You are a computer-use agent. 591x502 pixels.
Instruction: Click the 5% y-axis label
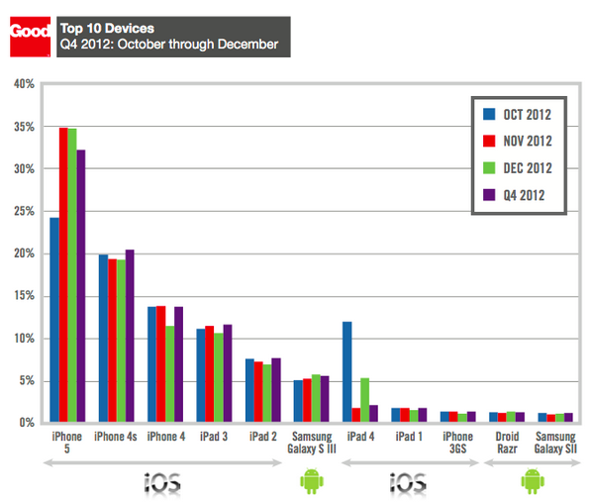click(27, 380)
